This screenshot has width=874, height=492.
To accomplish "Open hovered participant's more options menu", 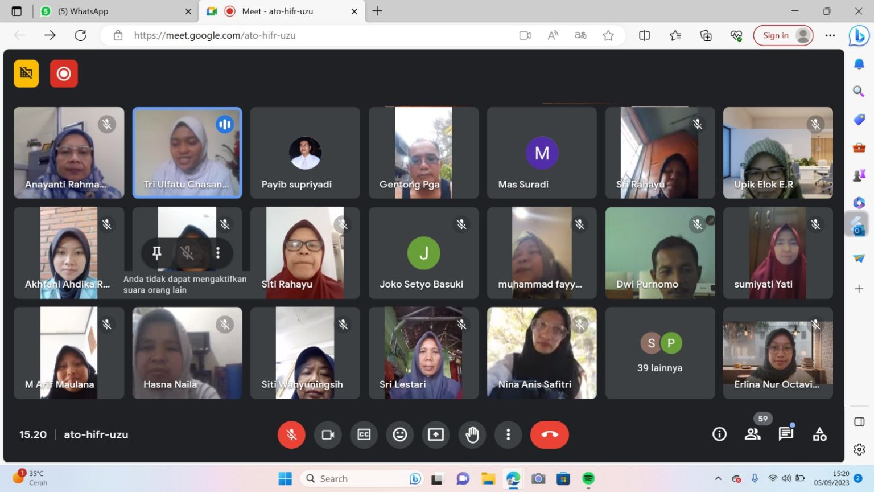I will tap(218, 252).
